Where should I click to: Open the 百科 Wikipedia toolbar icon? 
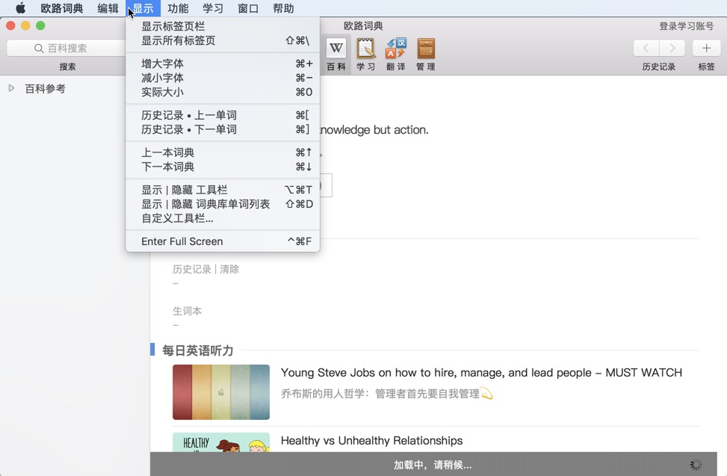(x=336, y=55)
